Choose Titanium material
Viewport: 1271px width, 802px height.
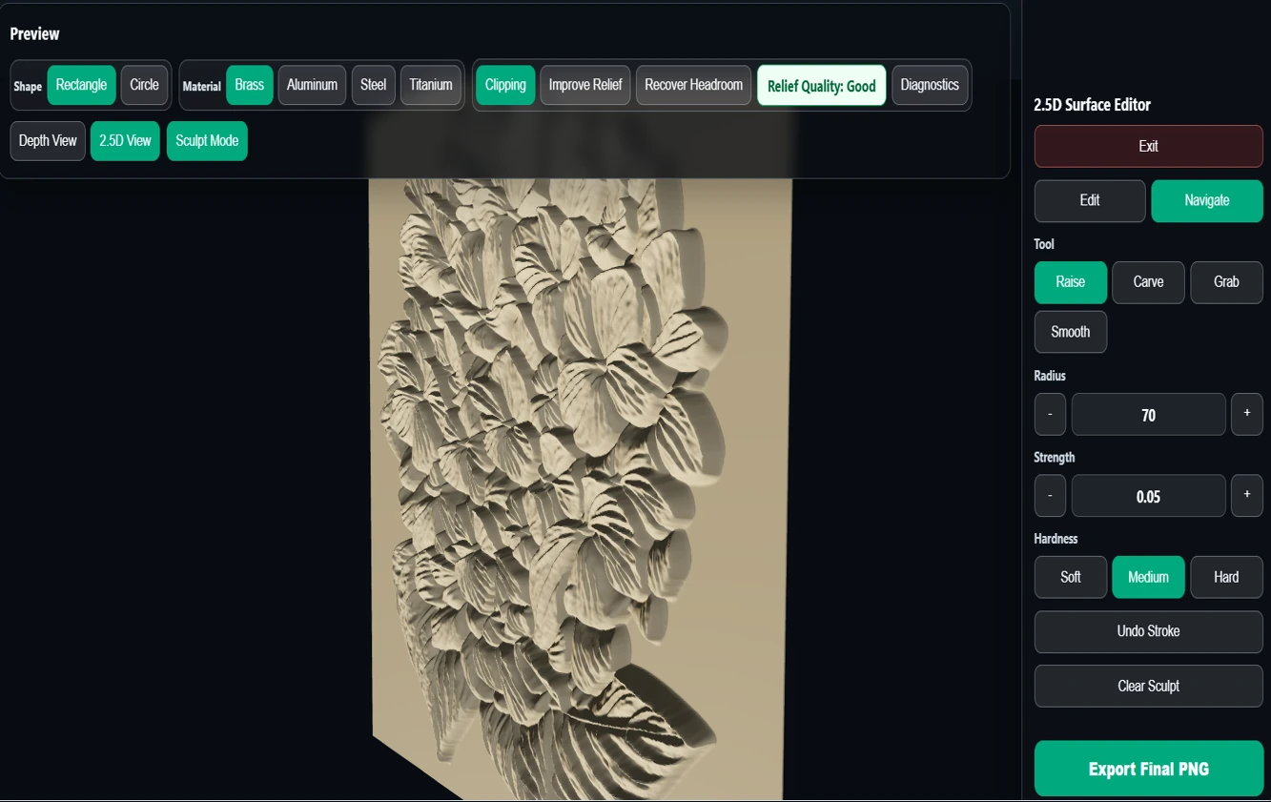click(x=431, y=85)
